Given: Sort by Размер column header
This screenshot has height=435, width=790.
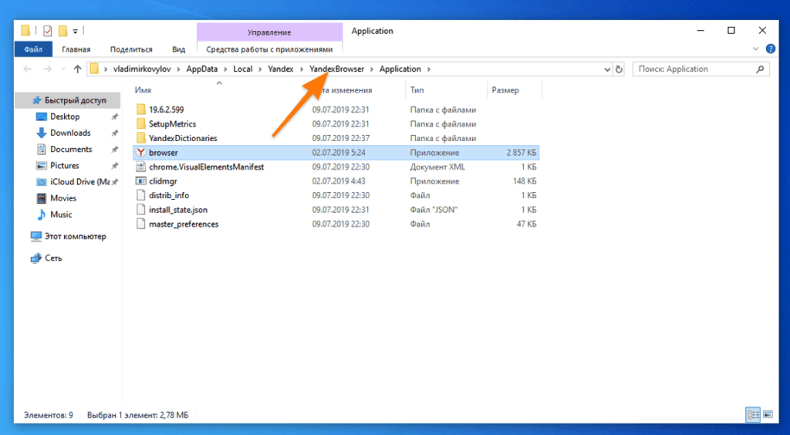Looking at the screenshot, I should (x=505, y=91).
